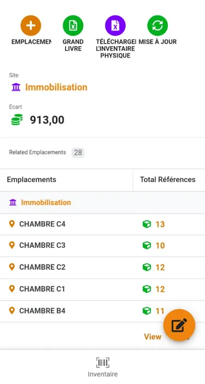Select the Immobilisation group row in table
This screenshot has height=384, width=205.
103,202
